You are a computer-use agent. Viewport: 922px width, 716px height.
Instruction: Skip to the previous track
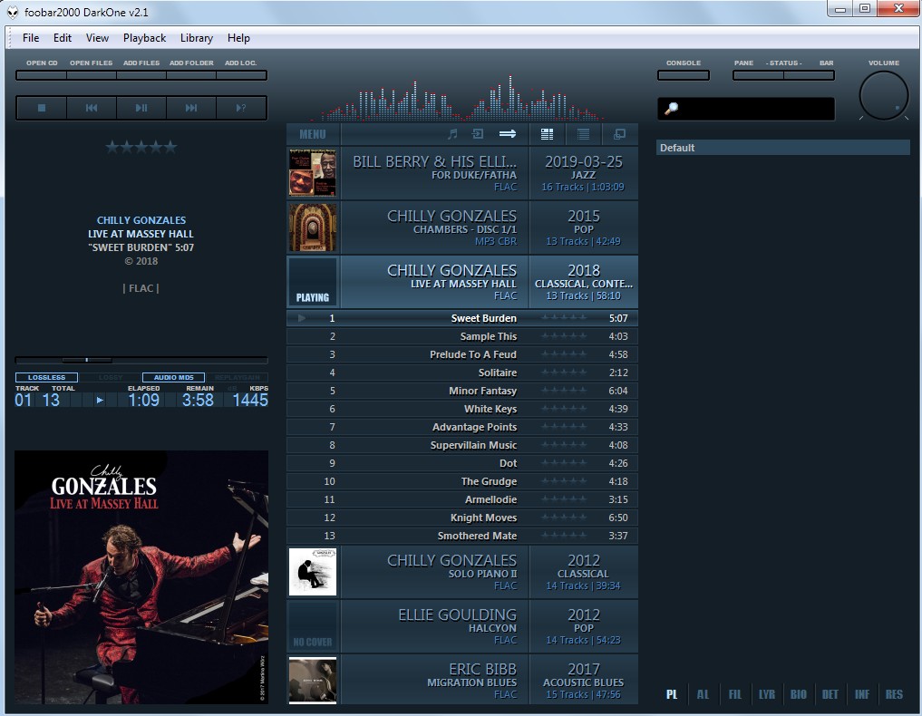click(92, 108)
